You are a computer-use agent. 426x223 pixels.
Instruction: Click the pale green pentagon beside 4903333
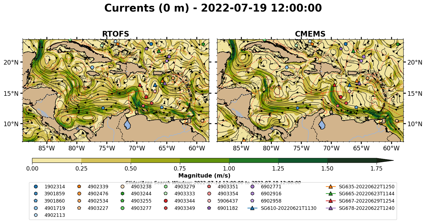(166, 194)
